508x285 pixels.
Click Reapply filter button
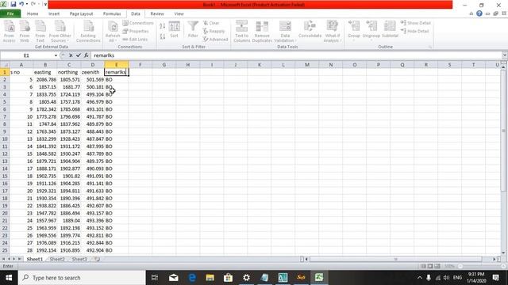[x=214, y=31]
